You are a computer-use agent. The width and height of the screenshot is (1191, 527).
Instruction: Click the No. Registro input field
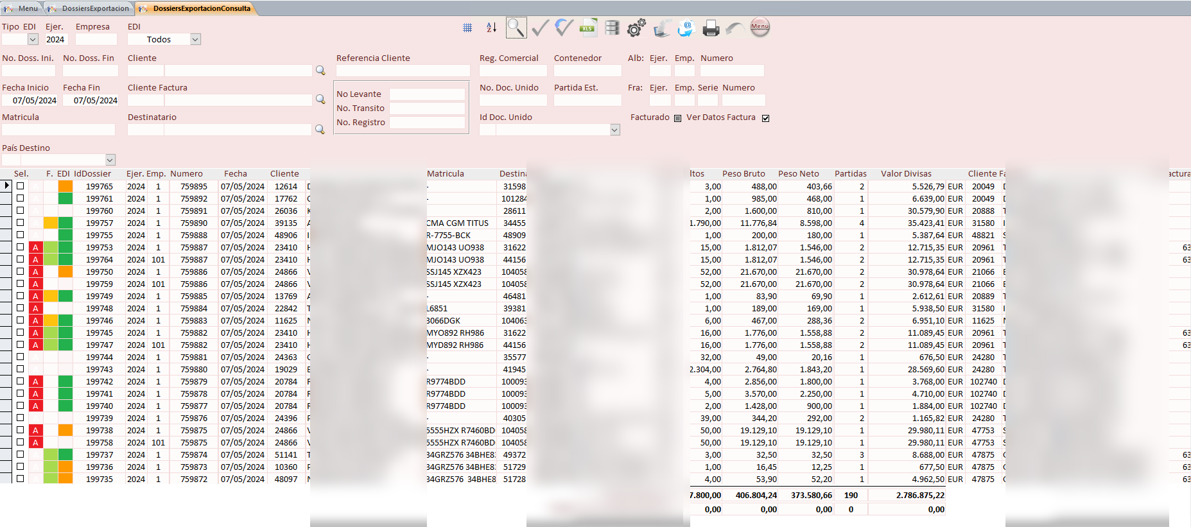(427, 122)
